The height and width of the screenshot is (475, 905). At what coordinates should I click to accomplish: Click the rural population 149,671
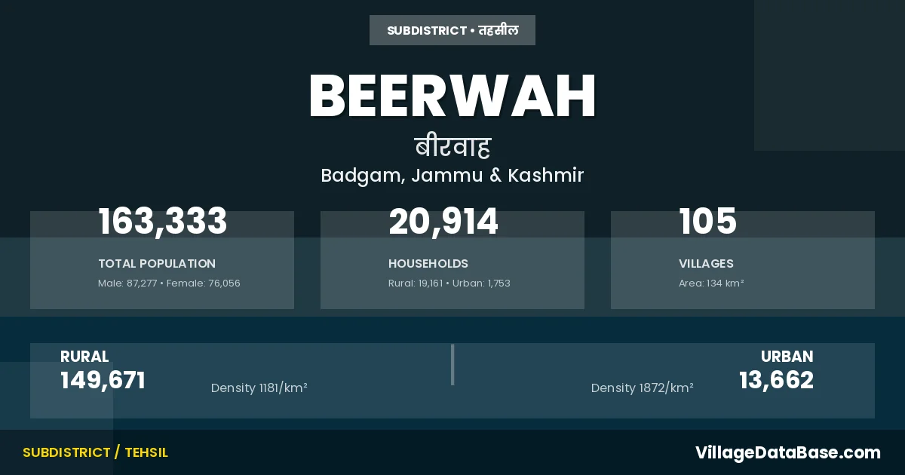(103, 381)
